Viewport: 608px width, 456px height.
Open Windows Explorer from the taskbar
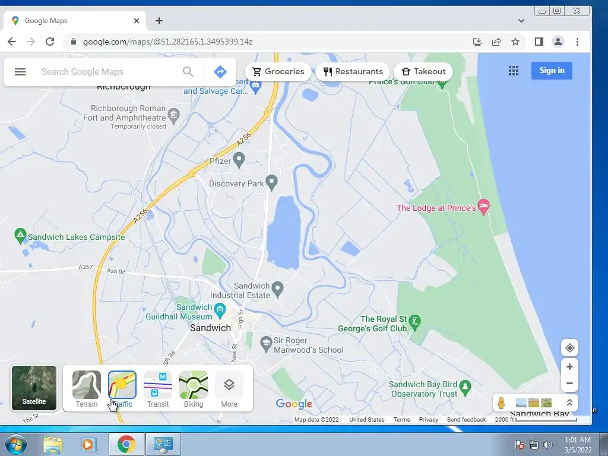click(53, 444)
